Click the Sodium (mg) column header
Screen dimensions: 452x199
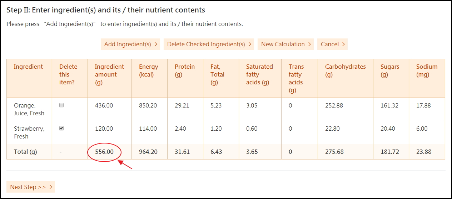427,70
